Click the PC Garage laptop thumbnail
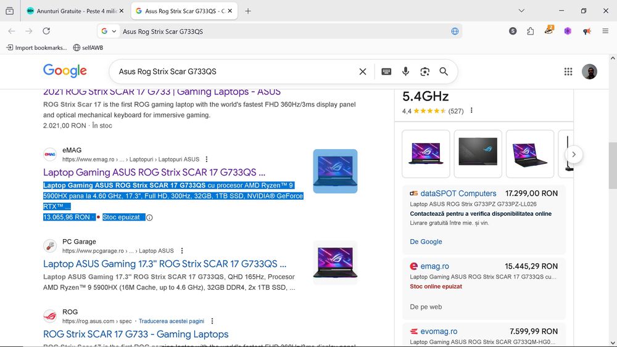 pyautogui.click(x=335, y=263)
